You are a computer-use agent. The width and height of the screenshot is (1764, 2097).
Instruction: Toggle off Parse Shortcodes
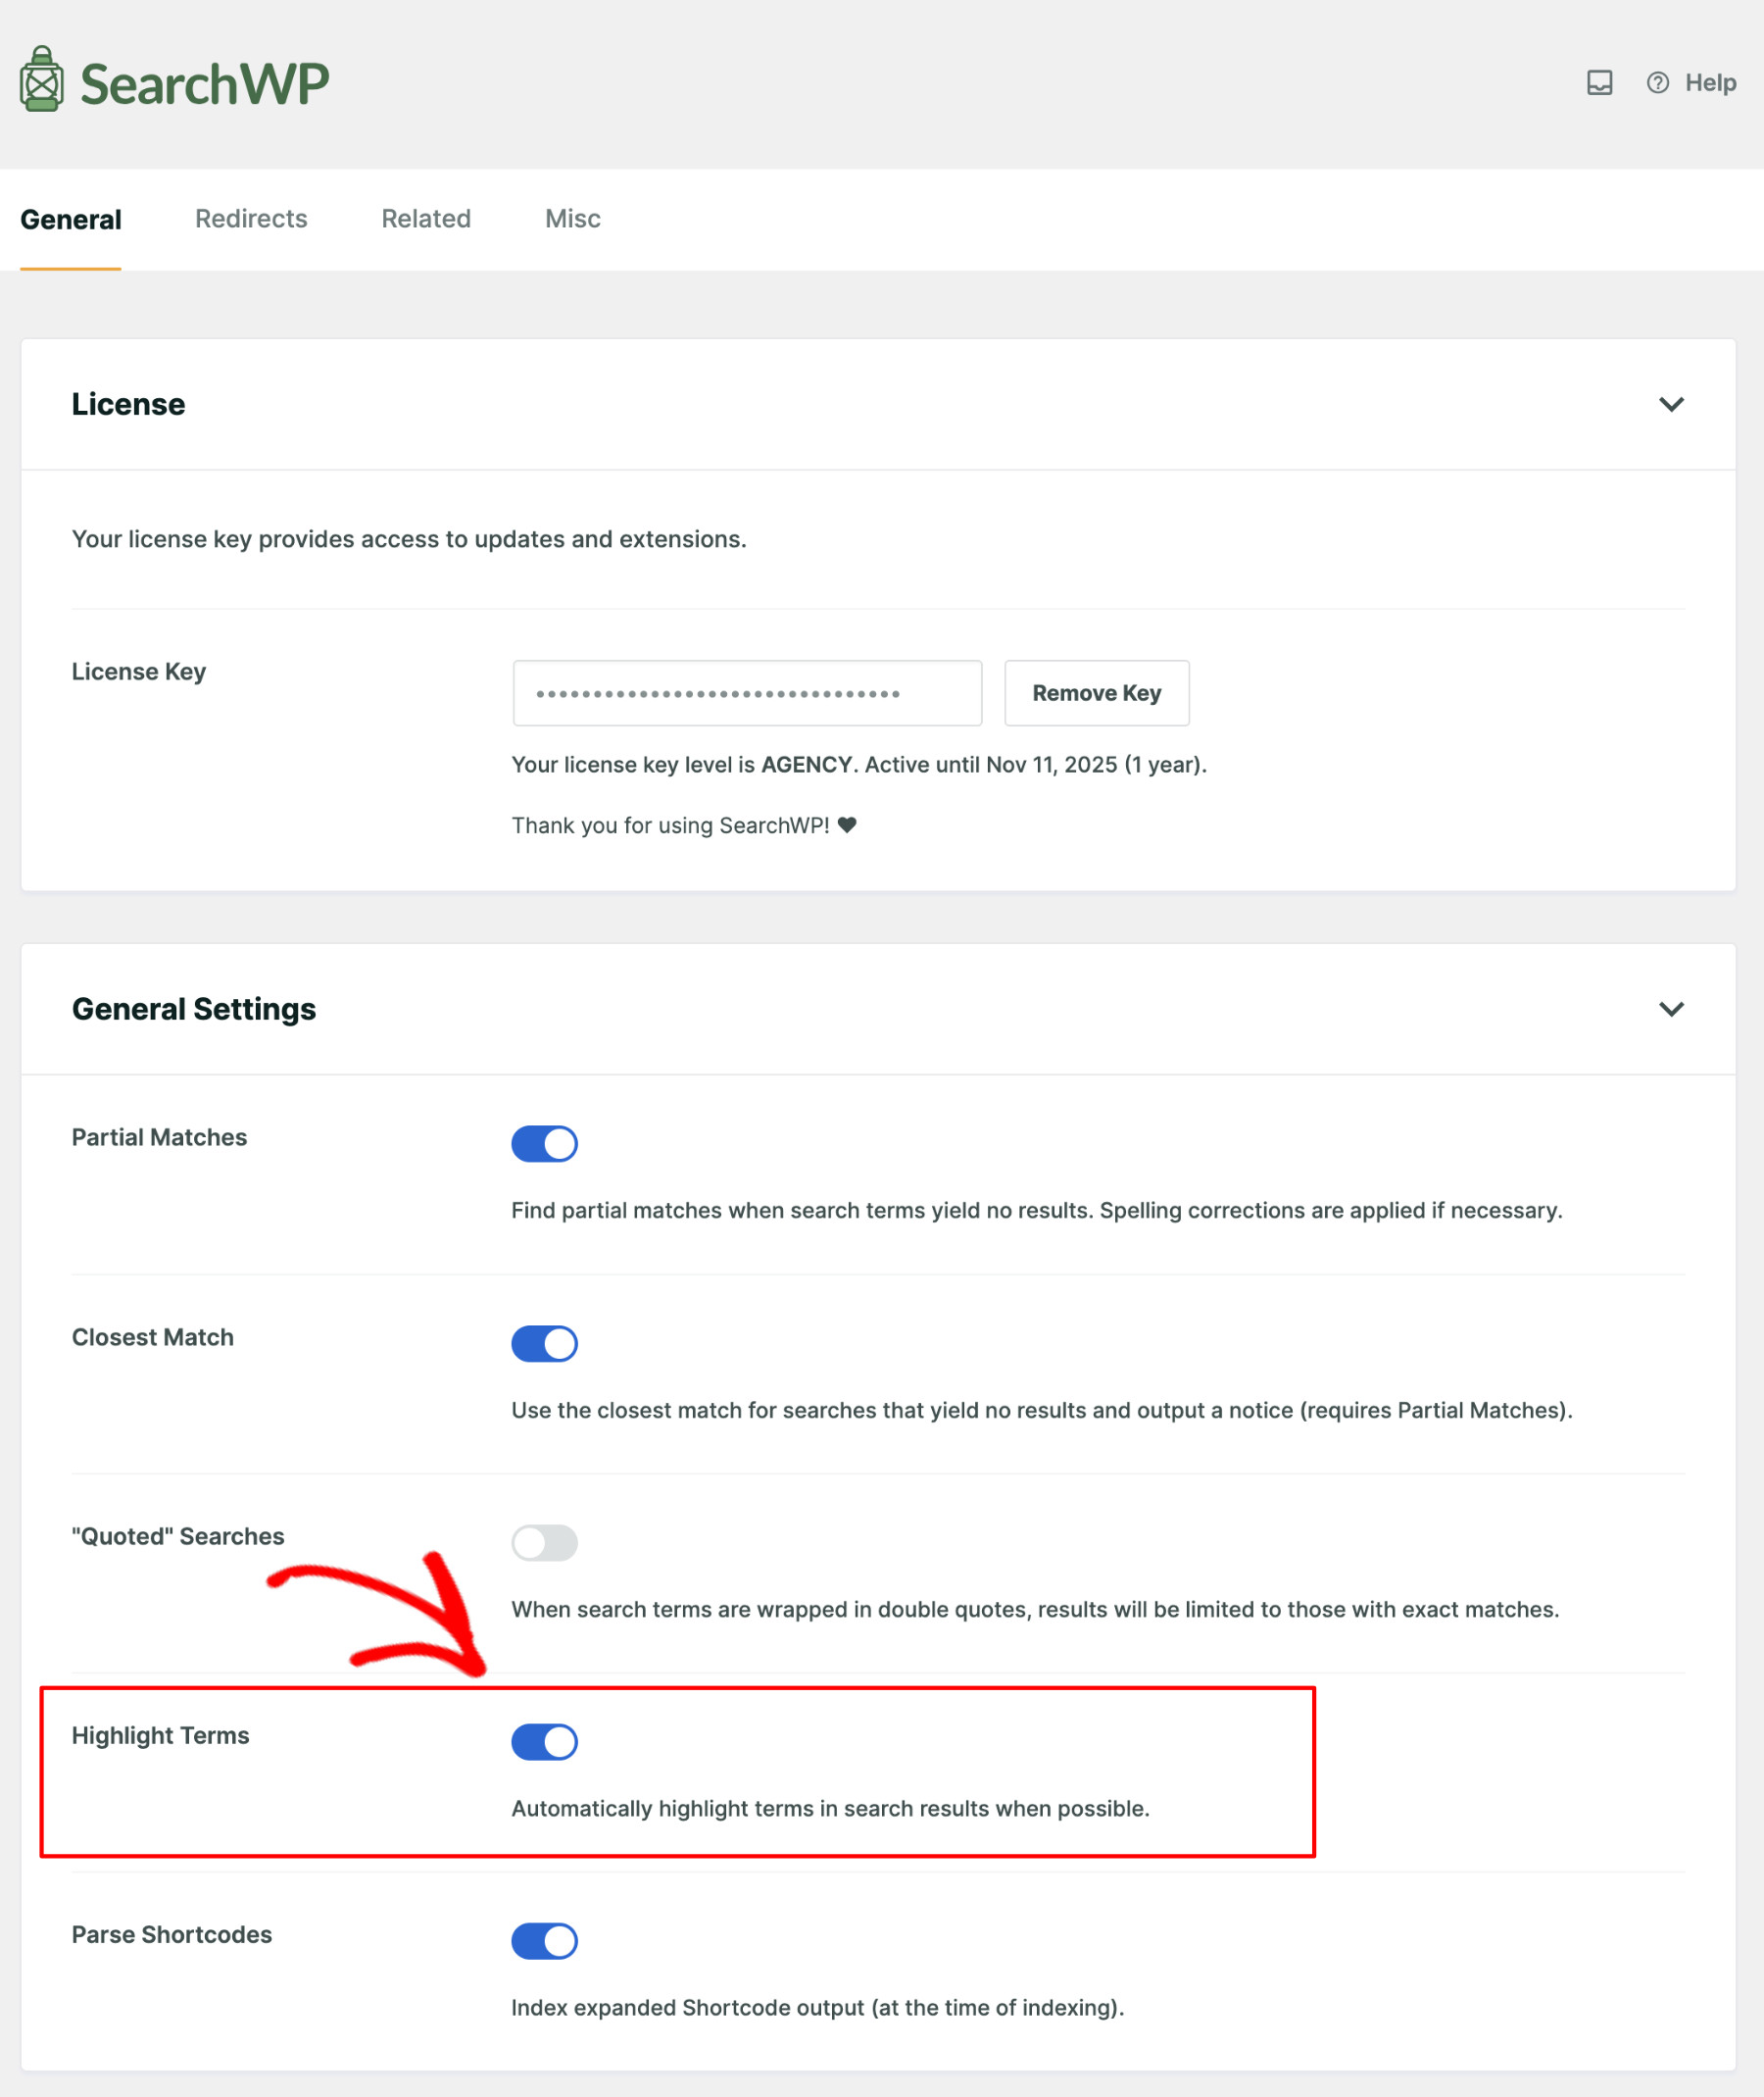coord(544,1940)
